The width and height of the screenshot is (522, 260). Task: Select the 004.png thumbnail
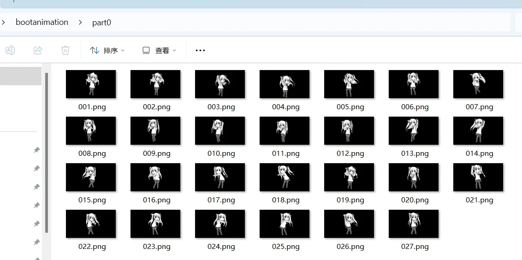tap(285, 84)
